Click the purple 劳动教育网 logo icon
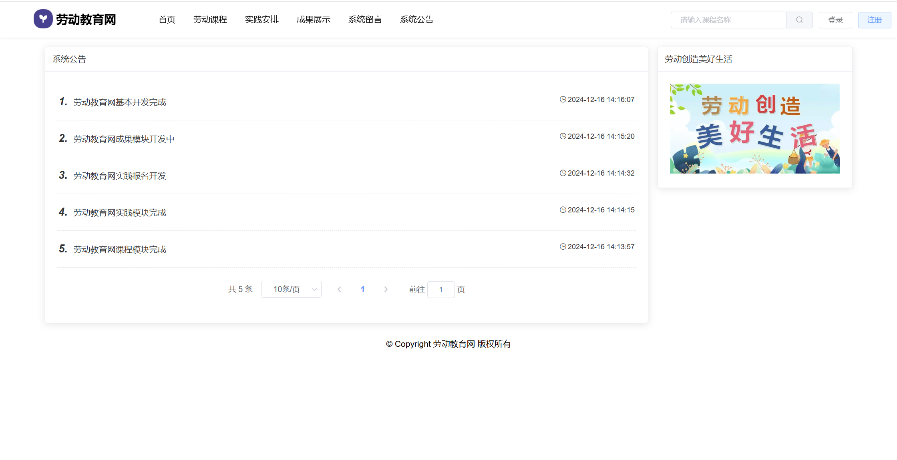 click(x=43, y=19)
